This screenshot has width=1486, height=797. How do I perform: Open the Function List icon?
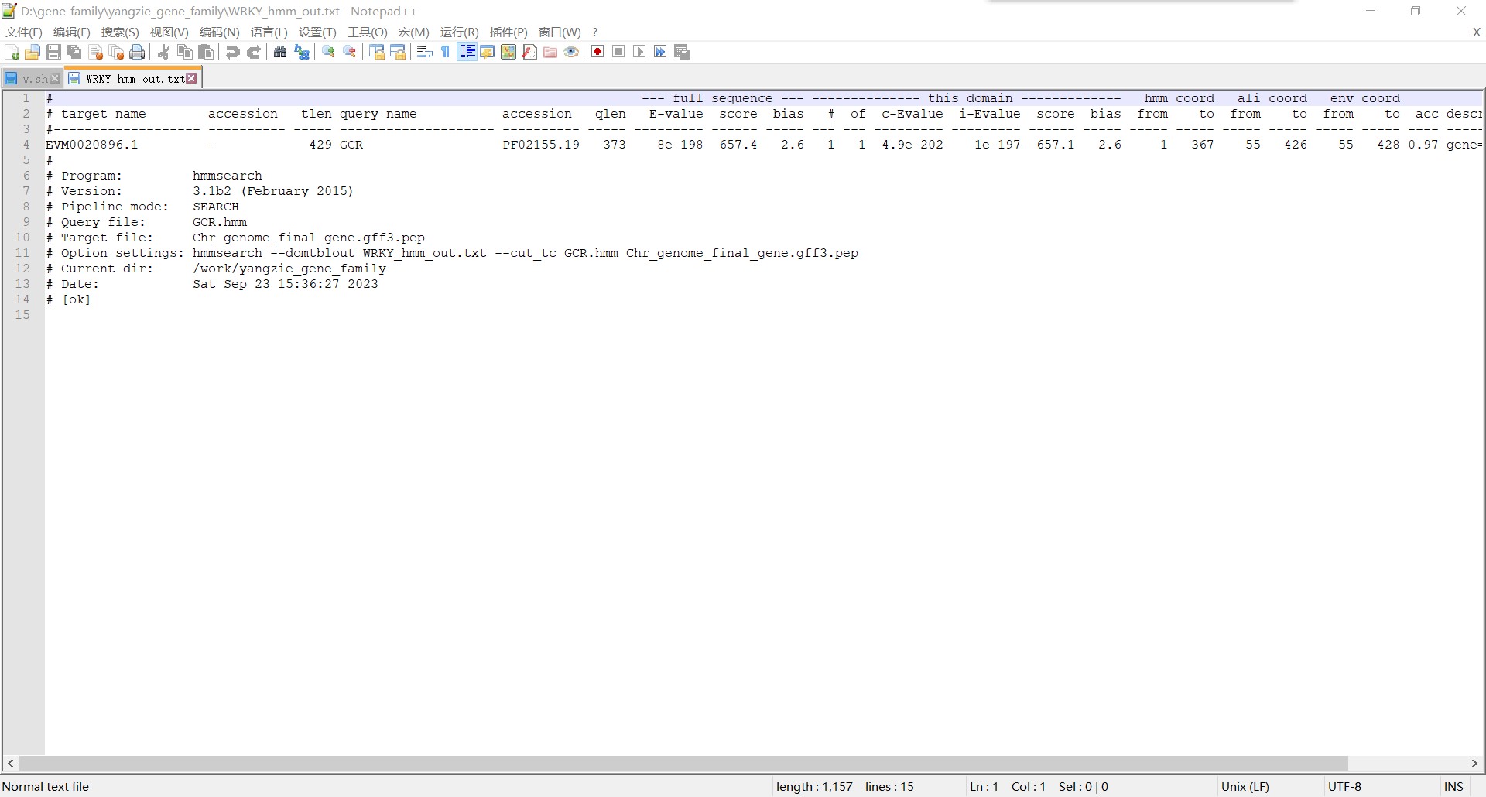529,52
